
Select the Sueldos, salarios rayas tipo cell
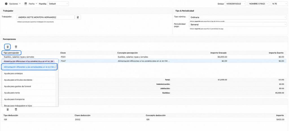[19, 57]
